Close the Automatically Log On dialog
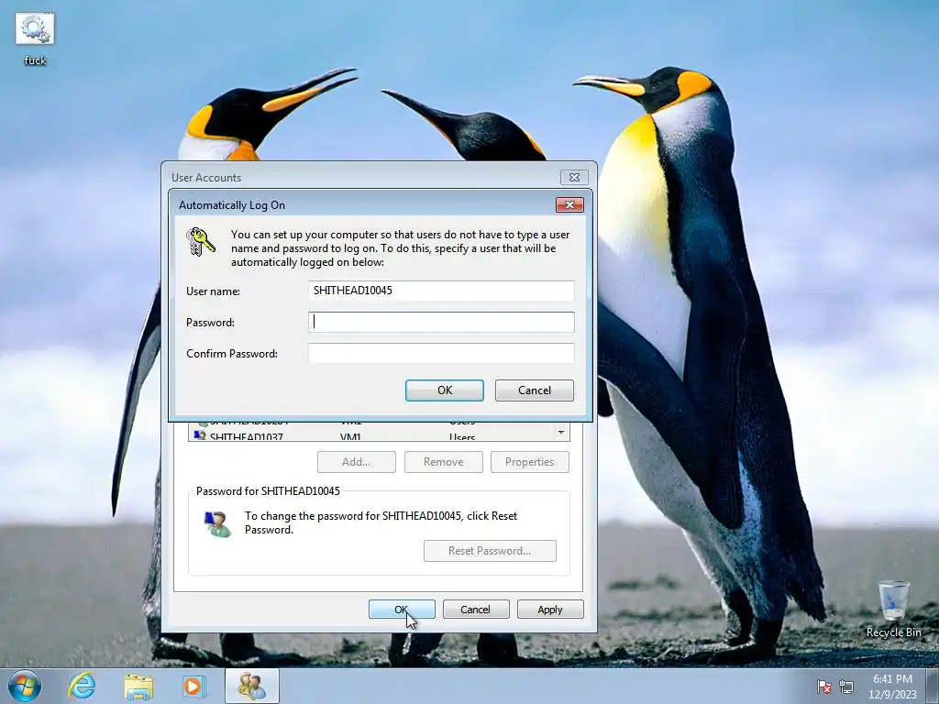This screenshot has width=939, height=704. pos(569,204)
